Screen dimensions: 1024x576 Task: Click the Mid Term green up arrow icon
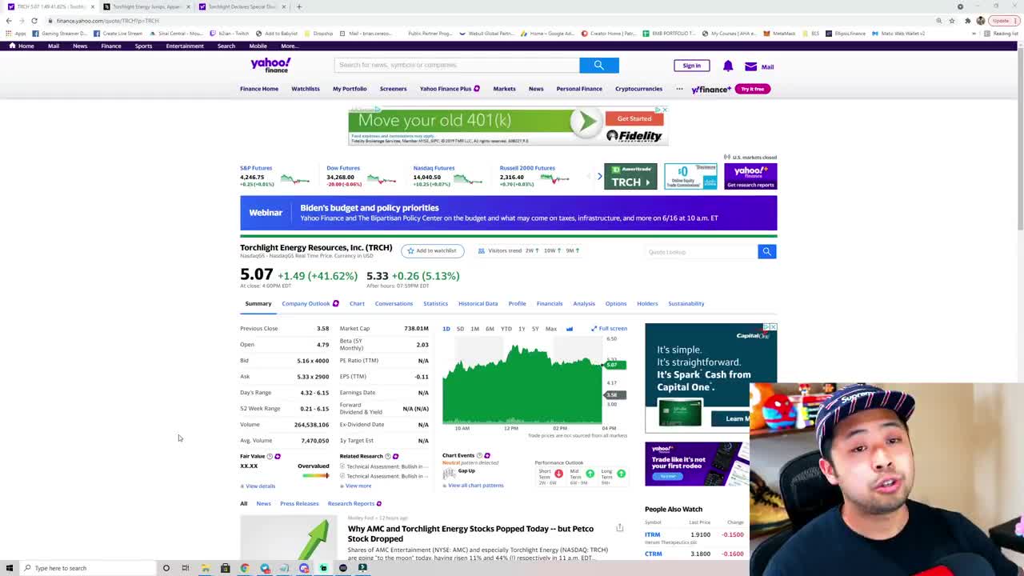590,474
